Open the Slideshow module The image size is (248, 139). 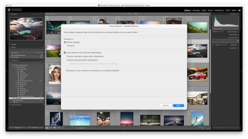219,10
